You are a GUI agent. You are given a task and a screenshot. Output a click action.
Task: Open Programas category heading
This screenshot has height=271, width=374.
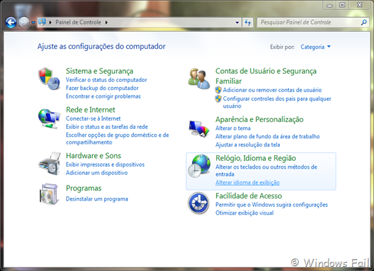click(83, 188)
